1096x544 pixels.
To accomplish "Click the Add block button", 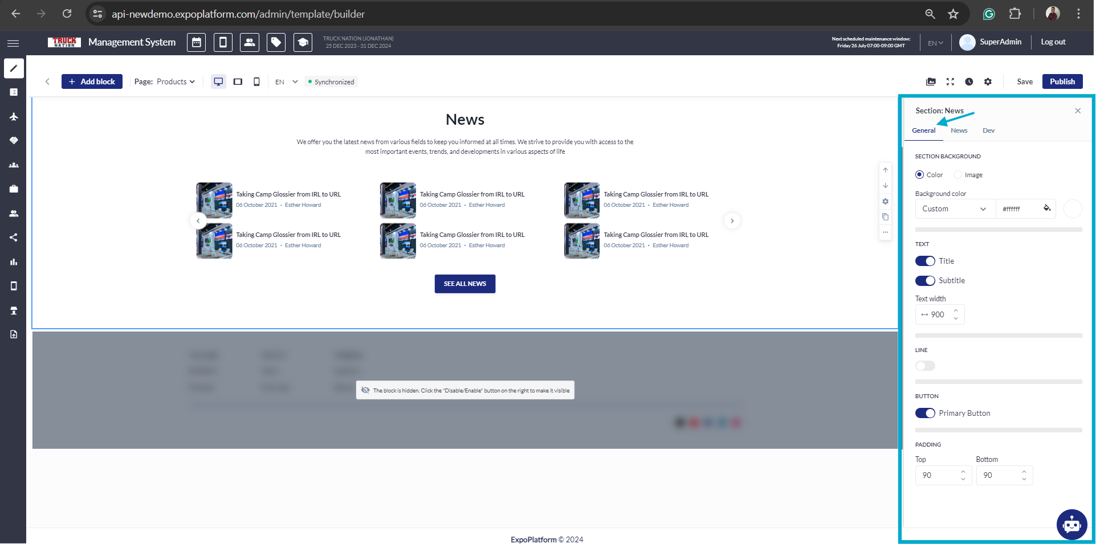I will (92, 82).
